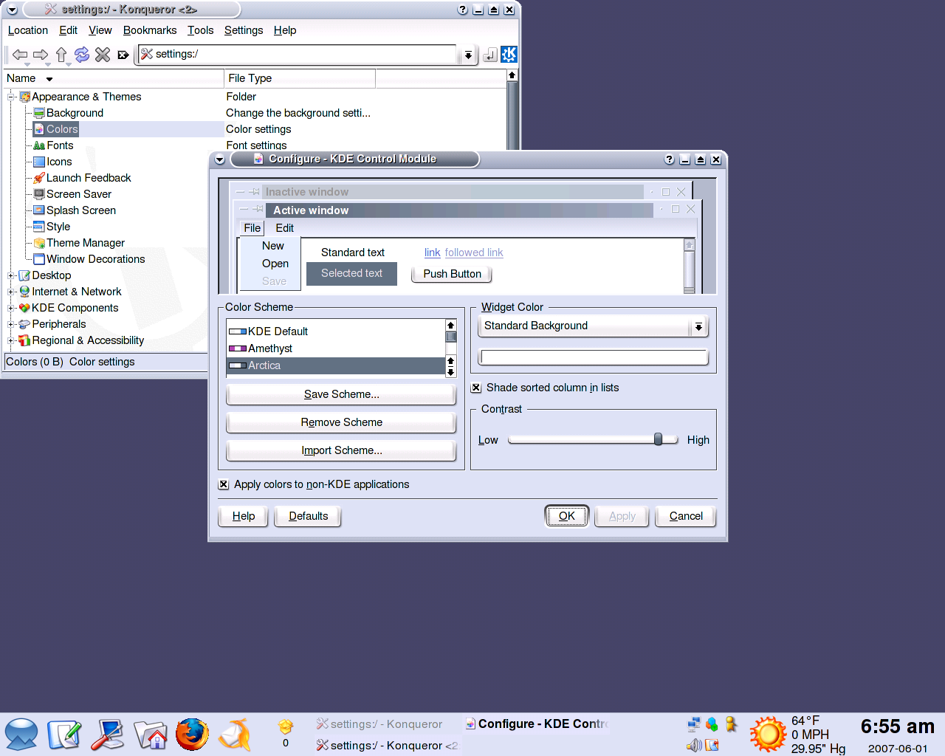Go up one level with the up arrow
Viewport: 945px width, 756px height.
(61, 55)
